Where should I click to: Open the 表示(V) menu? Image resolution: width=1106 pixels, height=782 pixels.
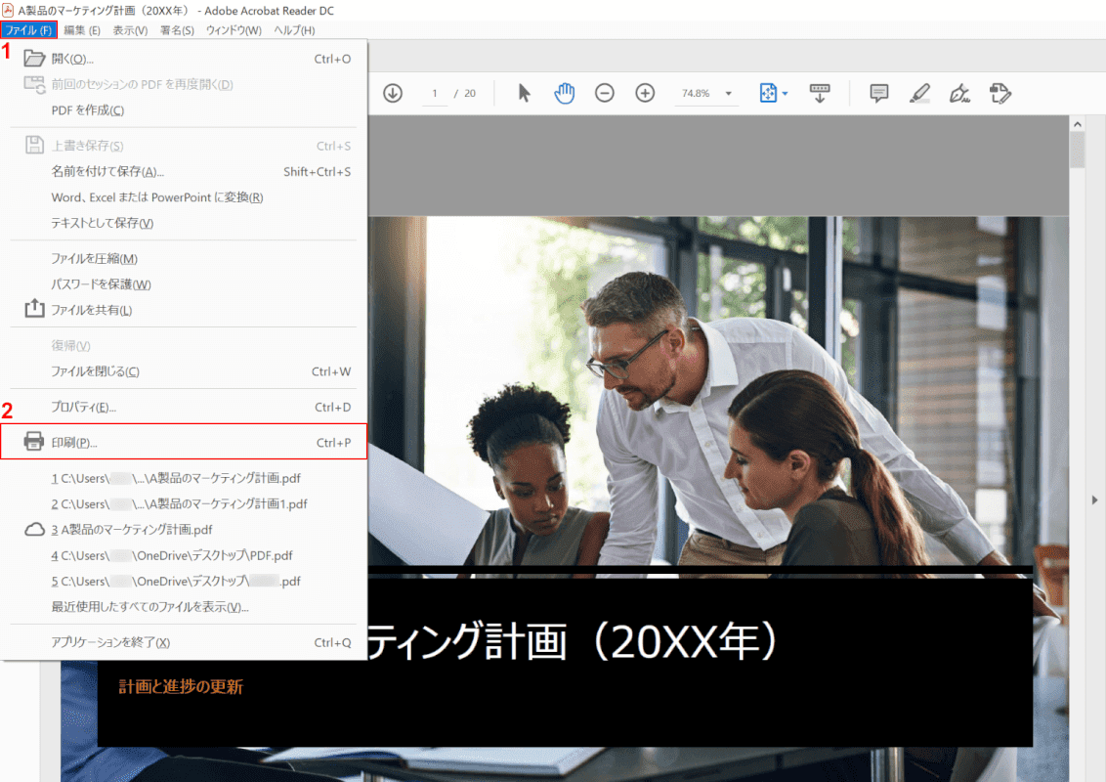pos(131,30)
